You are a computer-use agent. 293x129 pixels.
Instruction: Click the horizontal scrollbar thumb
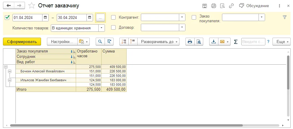(x=126, y=126)
